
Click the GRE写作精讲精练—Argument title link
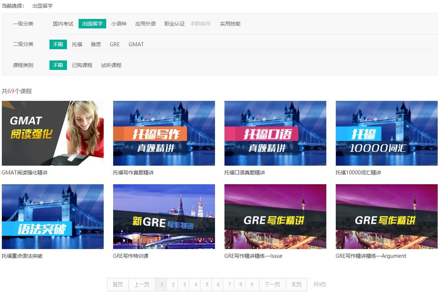371,256
